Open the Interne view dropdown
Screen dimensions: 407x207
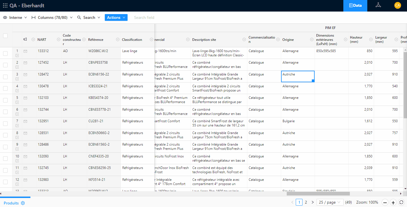point(15,17)
